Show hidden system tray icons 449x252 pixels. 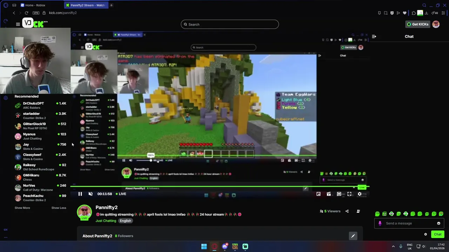click(x=393, y=246)
